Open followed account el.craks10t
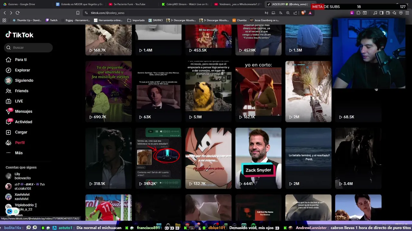 click(25, 186)
